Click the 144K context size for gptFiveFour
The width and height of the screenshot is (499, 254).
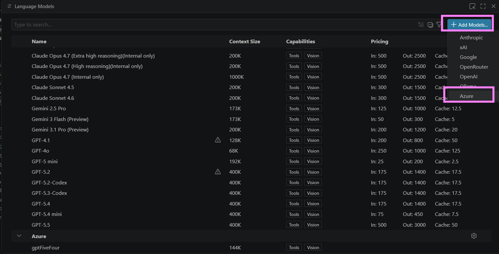pos(235,247)
